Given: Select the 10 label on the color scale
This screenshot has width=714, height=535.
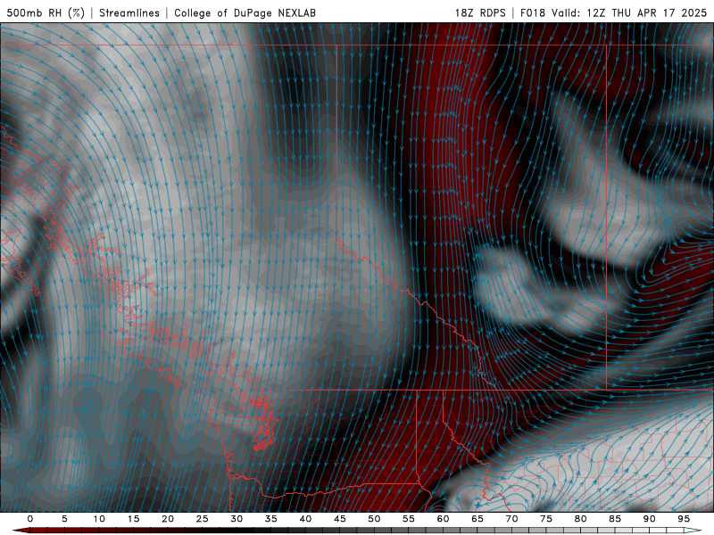Looking at the screenshot, I should click(99, 519).
